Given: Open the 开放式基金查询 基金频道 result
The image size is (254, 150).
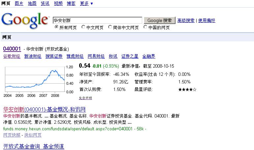Looking at the screenshot, I should (x=34, y=146).
